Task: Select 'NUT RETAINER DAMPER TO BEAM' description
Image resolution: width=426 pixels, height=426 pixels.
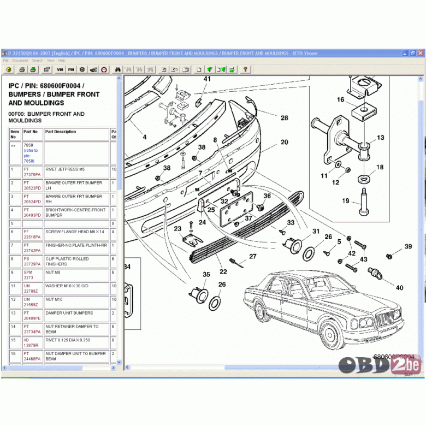Action: pyautogui.click(x=76, y=329)
